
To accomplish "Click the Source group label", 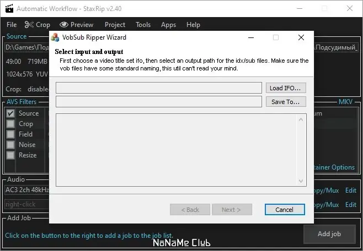I will (17, 36).
